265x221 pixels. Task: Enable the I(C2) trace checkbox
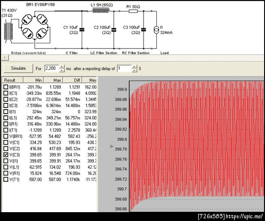click(6, 99)
